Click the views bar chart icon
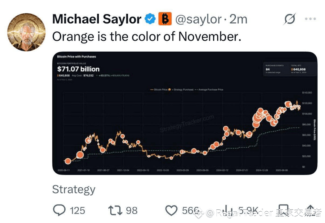Screen dimensions: 325x223 pos(228,210)
